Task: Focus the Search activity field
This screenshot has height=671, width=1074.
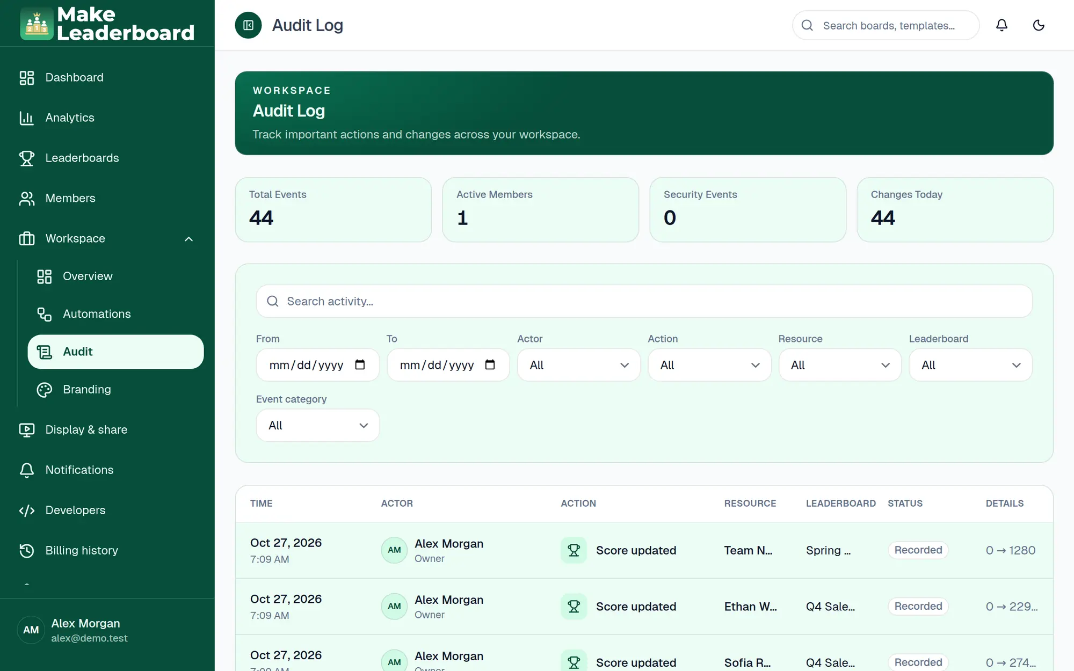Action: click(644, 301)
